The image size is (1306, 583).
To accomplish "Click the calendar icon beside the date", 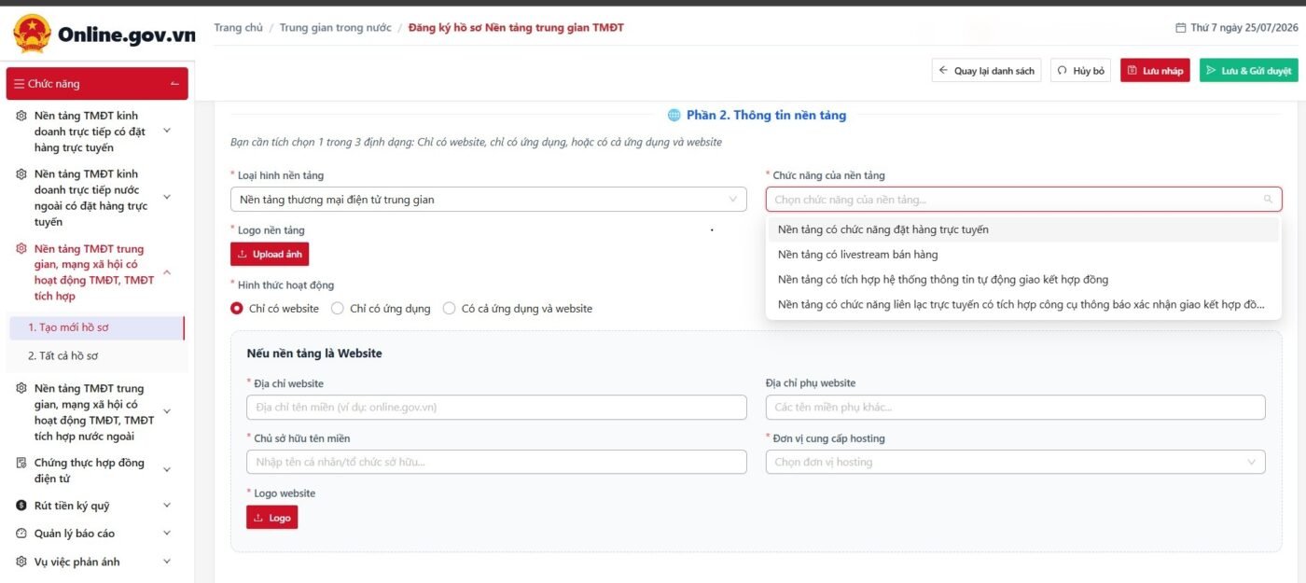I will (1180, 28).
